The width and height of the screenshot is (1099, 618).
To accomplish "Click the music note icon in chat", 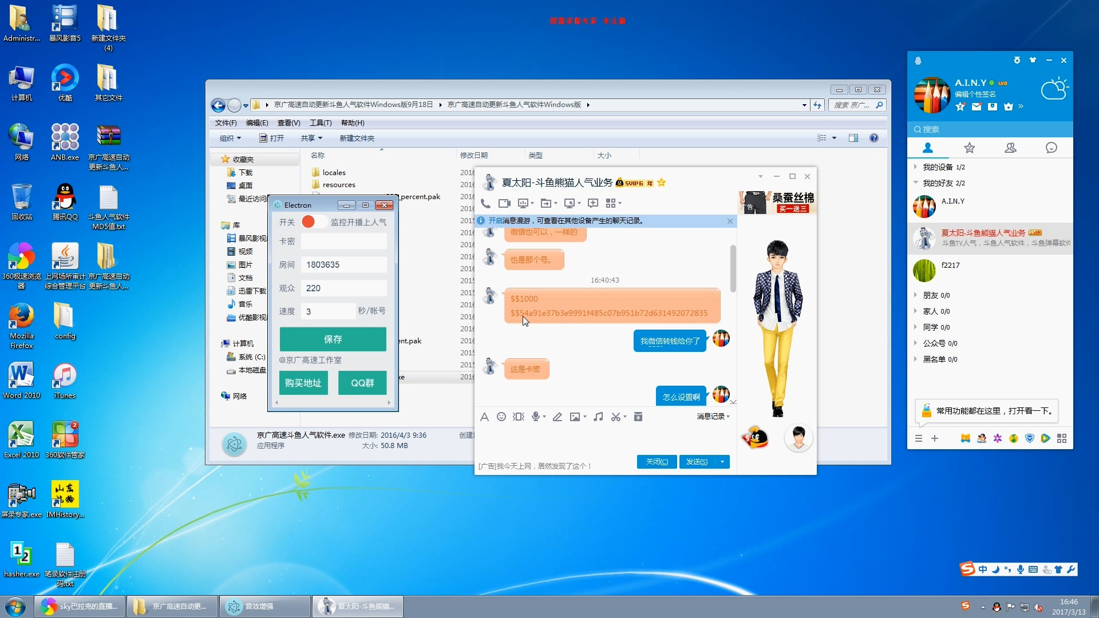I will (x=598, y=417).
